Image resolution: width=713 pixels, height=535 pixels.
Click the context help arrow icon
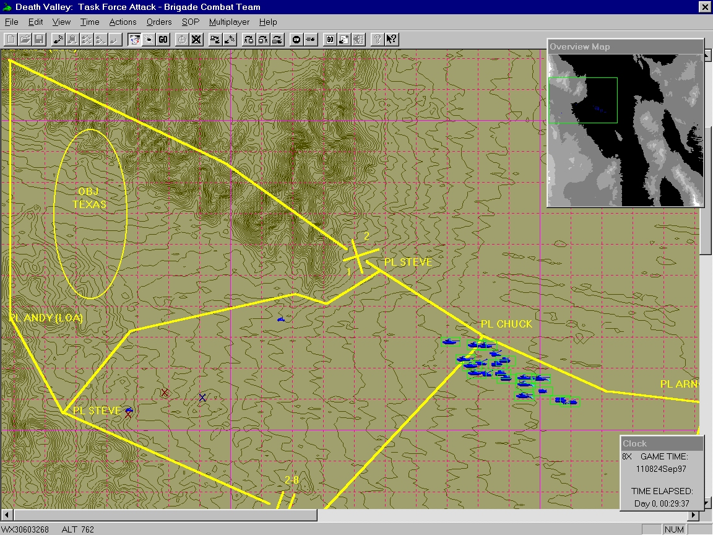point(391,39)
